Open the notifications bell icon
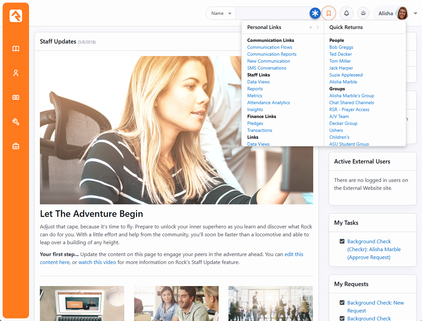The image size is (422, 321). [x=347, y=13]
